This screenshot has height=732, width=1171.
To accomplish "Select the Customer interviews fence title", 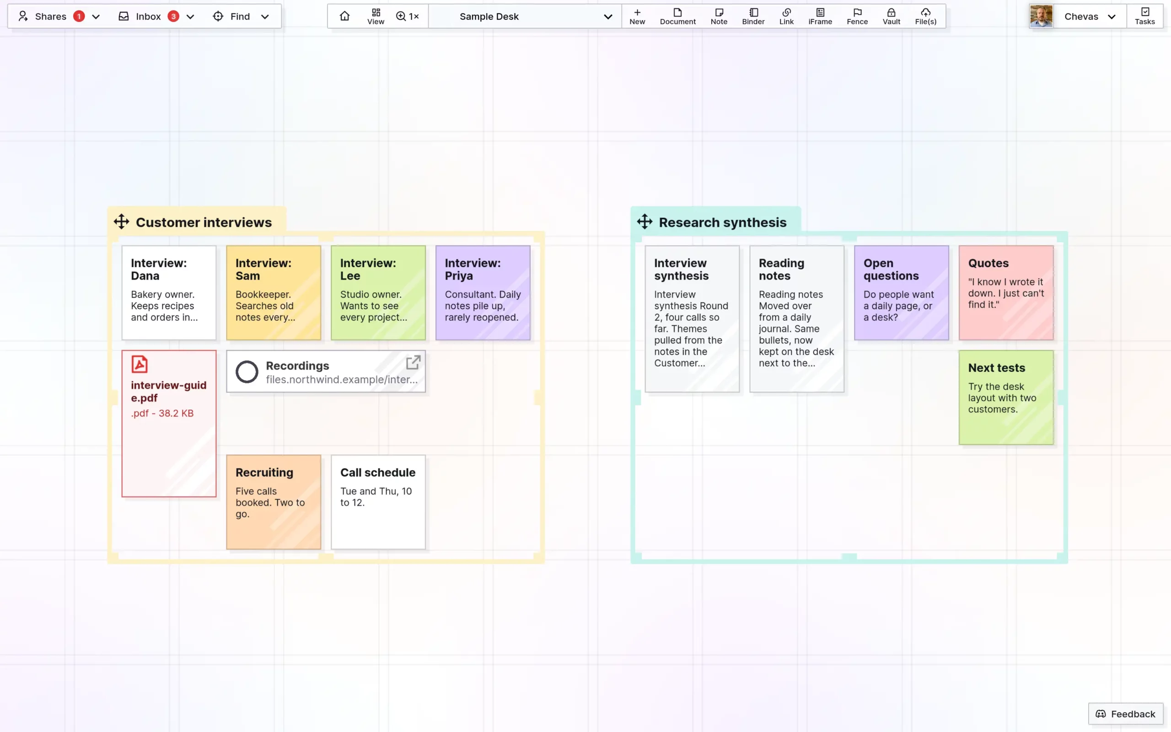I will click(204, 222).
